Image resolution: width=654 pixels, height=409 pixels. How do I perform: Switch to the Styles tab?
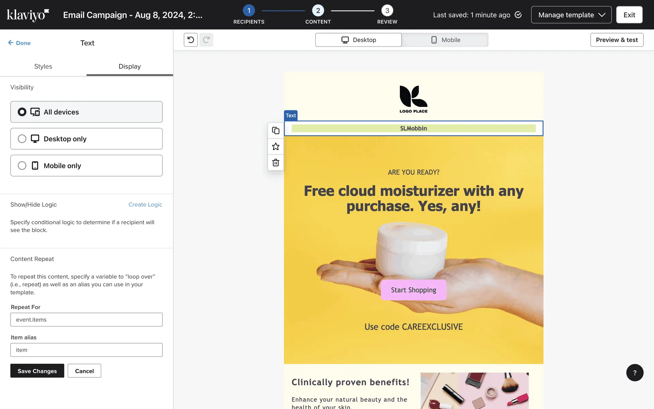click(43, 66)
